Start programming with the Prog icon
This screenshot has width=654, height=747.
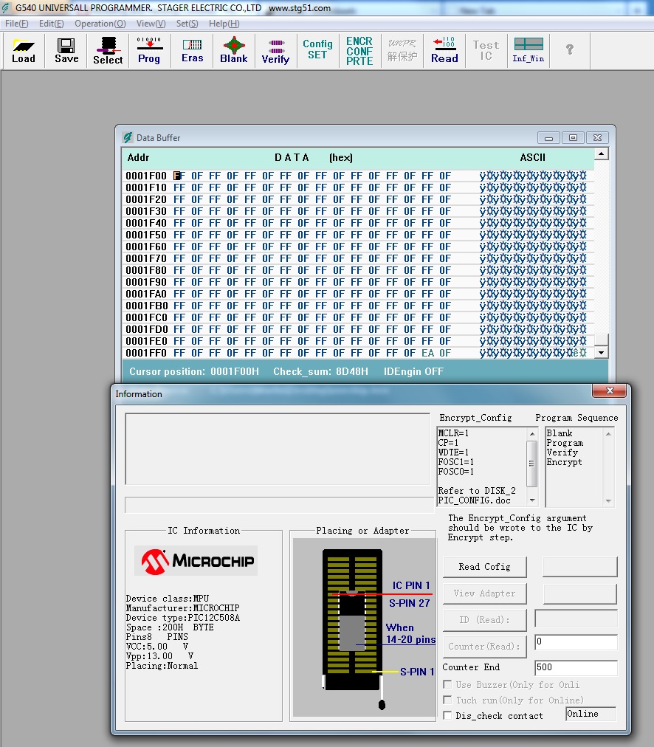(149, 50)
